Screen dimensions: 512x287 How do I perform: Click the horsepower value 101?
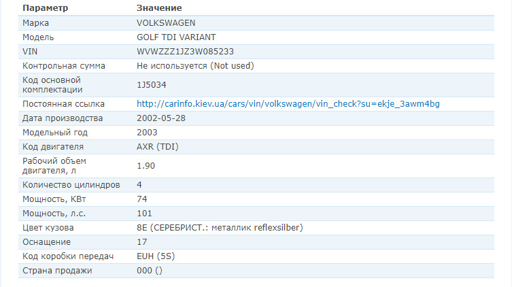click(x=144, y=213)
